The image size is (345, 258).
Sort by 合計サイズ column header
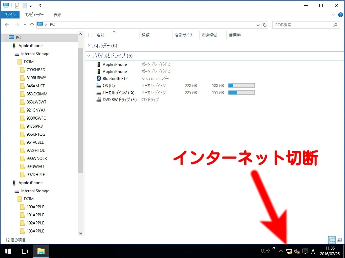184,35
